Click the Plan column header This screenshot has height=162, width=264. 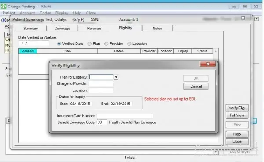tap(67, 51)
